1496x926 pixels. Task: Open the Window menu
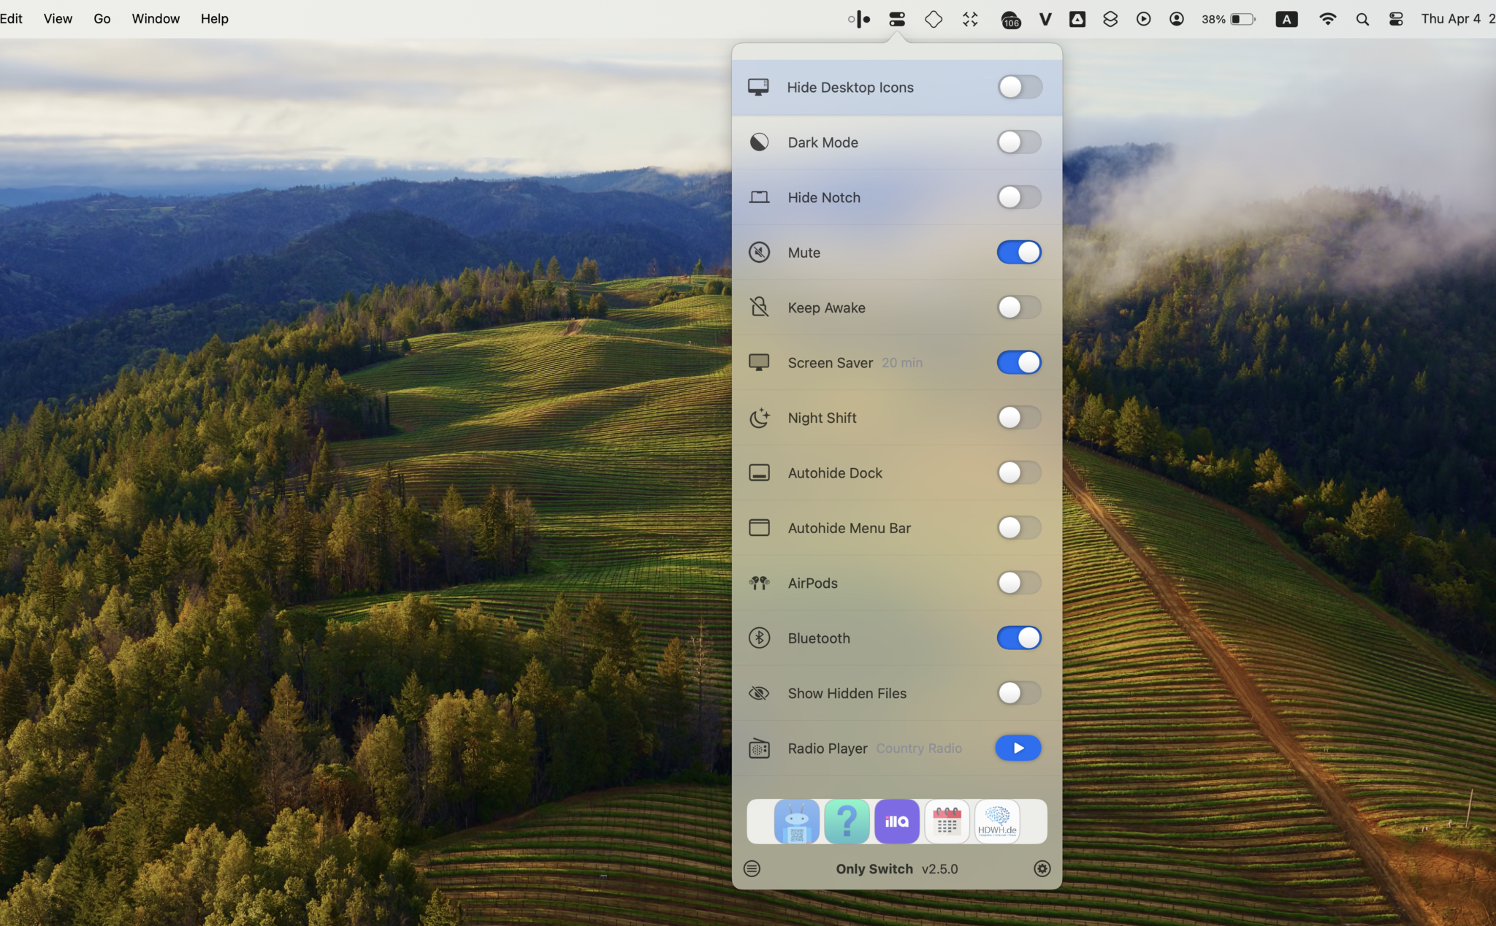156,19
